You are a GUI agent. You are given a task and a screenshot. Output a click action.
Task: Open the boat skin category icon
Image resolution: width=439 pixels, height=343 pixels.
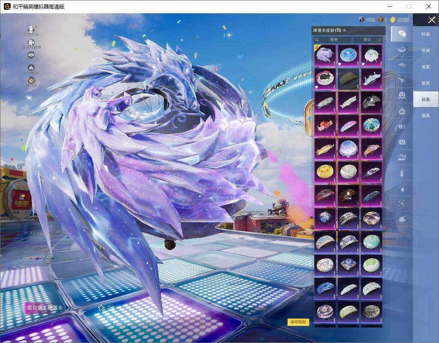402,50
